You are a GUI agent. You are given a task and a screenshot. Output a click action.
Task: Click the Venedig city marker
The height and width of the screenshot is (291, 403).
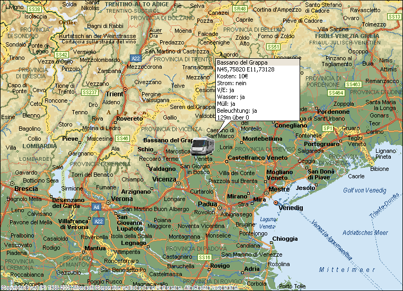[275, 203]
